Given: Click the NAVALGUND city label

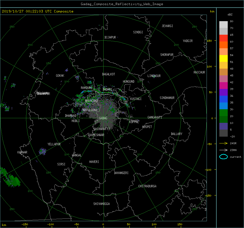Looking at the screenshot, I should click(x=90, y=110).
